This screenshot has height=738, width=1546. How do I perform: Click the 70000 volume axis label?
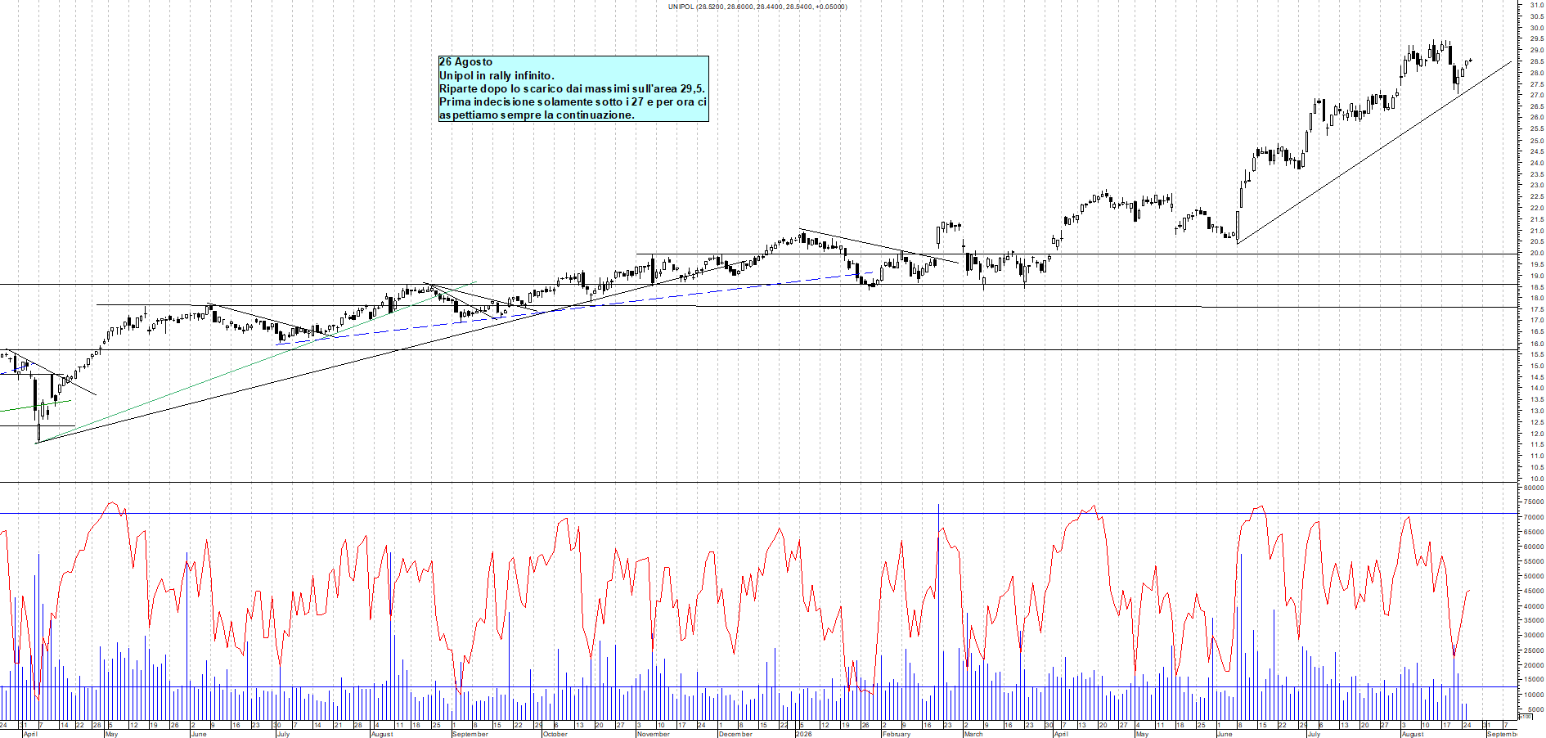click(x=1533, y=517)
